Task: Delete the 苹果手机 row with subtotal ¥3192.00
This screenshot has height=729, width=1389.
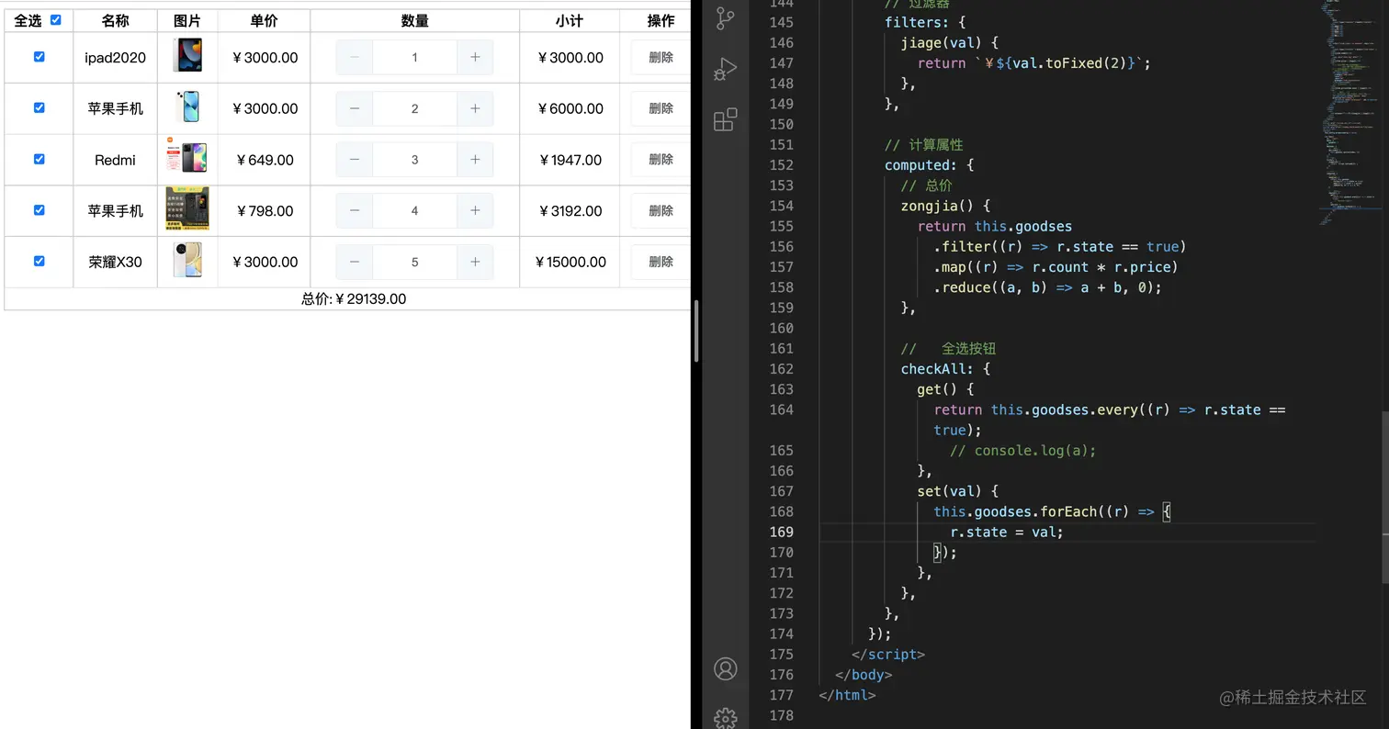Action: pyautogui.click(x=661, y=210)
